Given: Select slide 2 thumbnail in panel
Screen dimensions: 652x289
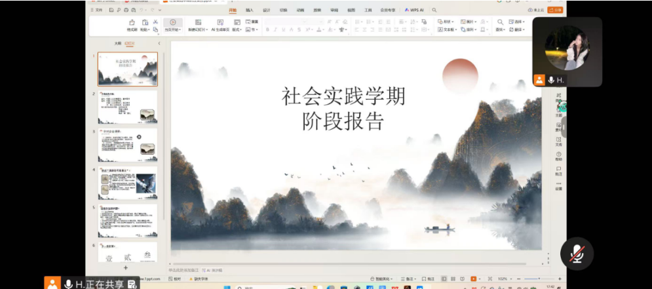Looking at the screenshot, I should [128, 107].
